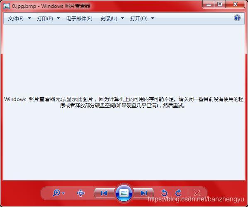Click the error message text in the viewer

point(124,102)
